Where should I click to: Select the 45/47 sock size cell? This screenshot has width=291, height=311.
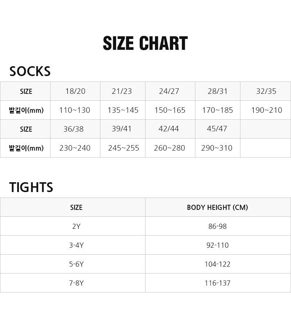point(217,129)
